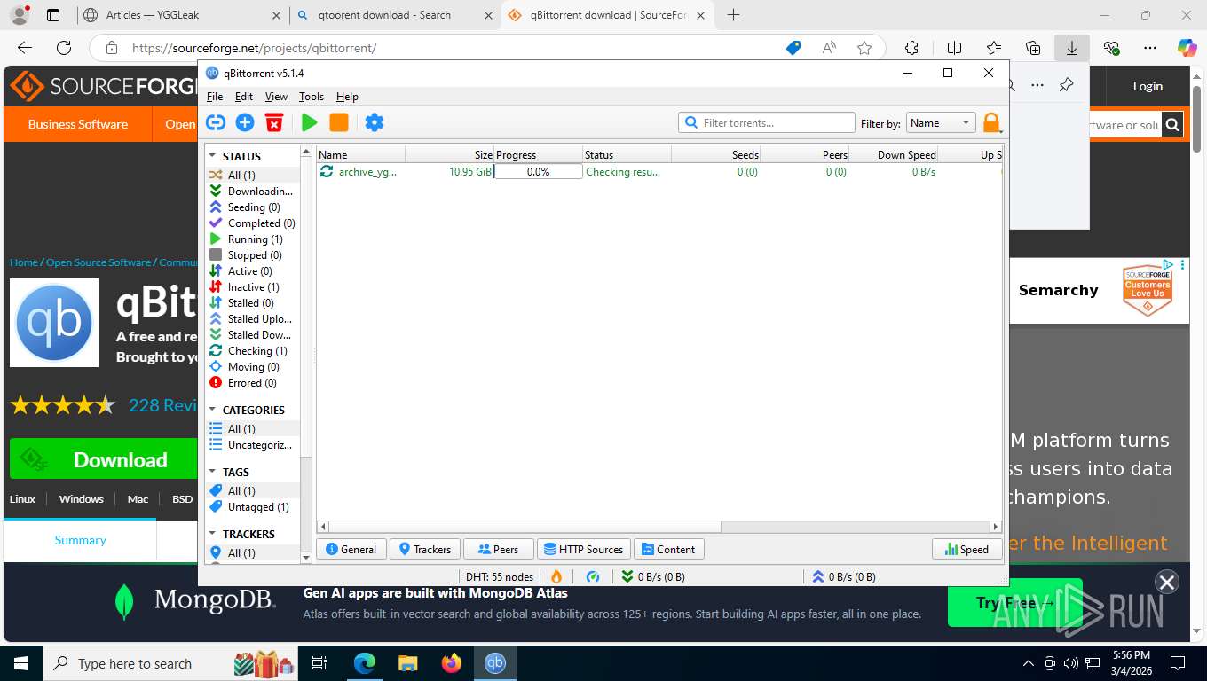Switch to the HTTP Sources tab
Image resolution: width=1207 pixels, height=681 pixels.
[x=583, y=550]
